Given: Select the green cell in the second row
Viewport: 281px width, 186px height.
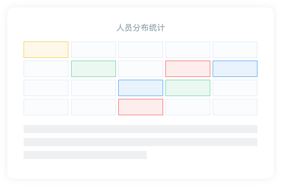Looking at the screenshot, I should 94,69.
